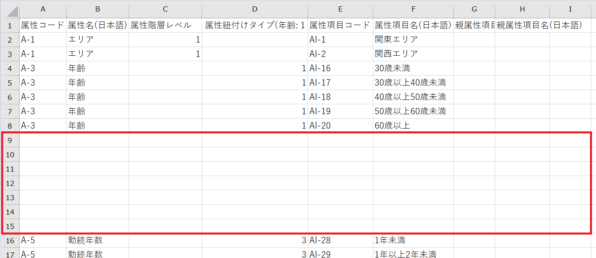
Task: Click the cell containing 関西エリア
Action: [x=413, y=54]
